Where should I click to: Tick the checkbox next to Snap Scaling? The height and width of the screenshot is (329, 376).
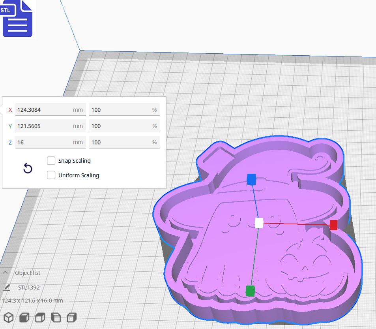tap(51, 161)
